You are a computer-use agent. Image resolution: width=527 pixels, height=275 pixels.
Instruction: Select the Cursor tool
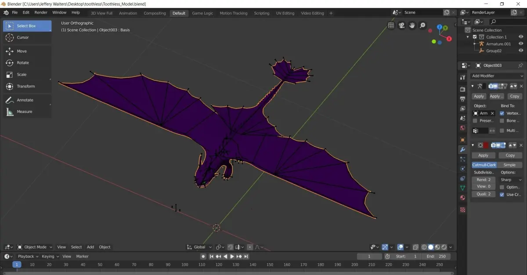[23, 38]
